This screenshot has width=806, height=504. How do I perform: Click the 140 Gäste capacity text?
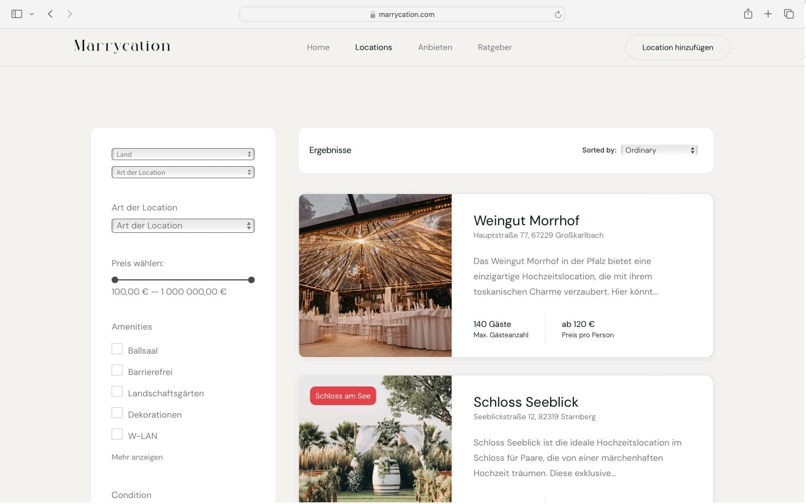[x=492, y=324]
